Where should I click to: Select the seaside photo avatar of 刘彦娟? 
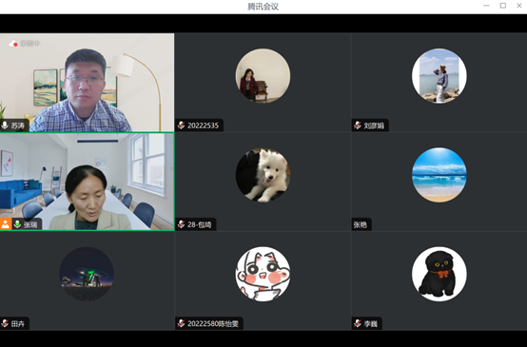[439, 76]
